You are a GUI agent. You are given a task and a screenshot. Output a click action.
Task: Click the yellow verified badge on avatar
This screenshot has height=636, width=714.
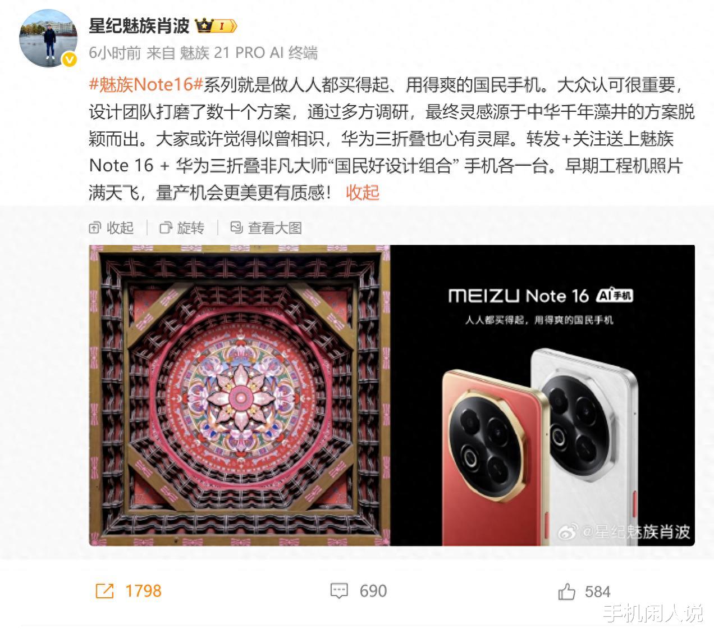tap(69, 60)
